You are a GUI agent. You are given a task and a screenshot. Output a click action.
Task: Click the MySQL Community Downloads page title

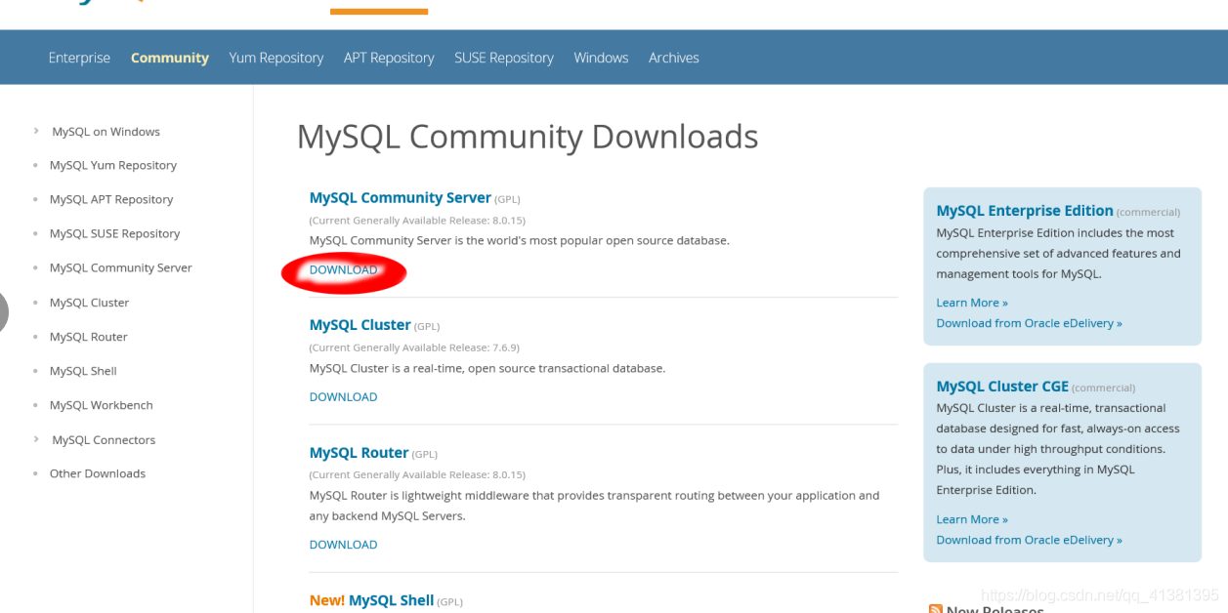(x=528, y=137)
